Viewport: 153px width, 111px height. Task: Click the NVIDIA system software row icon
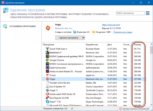point(47,64)
